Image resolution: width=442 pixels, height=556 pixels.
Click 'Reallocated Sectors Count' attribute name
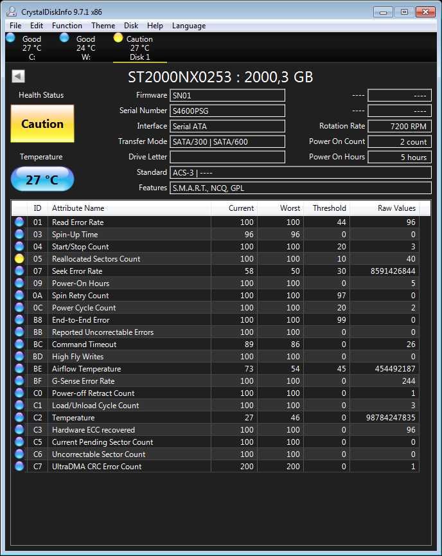[x=96, y=259]
